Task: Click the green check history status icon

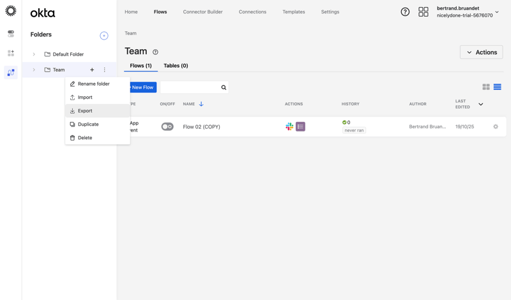Action: [344, 123]
